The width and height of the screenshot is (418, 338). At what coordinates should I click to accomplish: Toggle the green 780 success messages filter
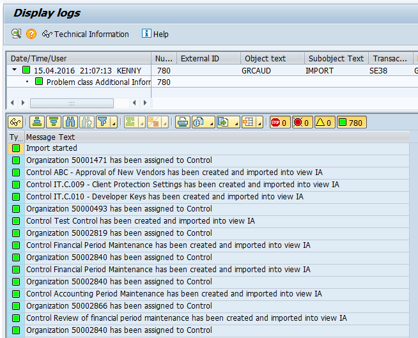click(x=352, y=122)
